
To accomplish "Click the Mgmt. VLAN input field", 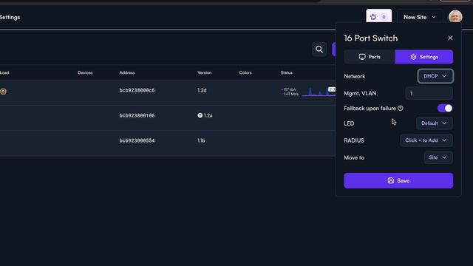I will coord(429,93).
